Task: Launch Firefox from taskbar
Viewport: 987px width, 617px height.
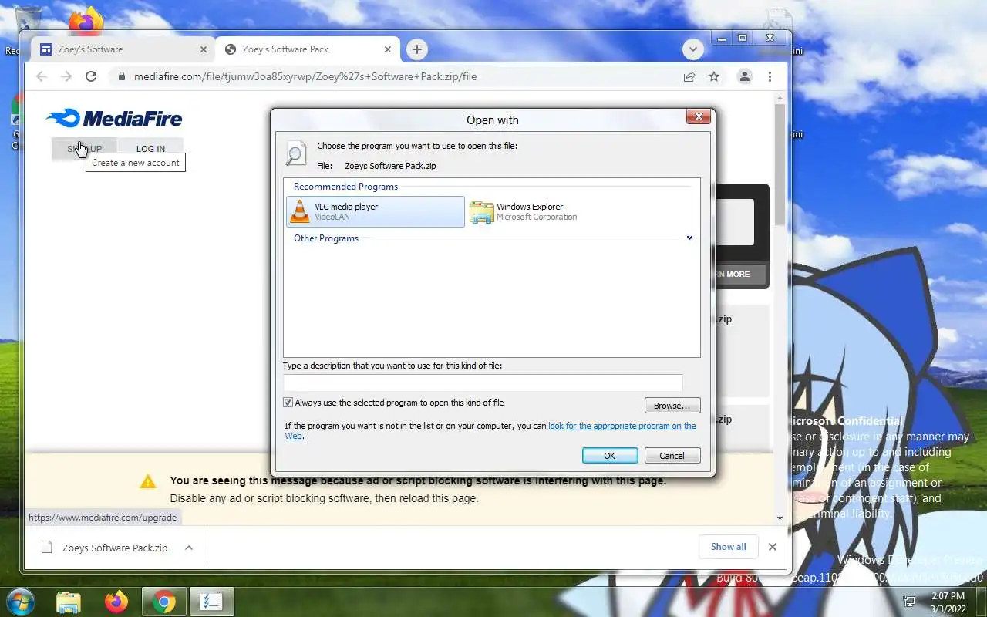Action: (116, 602)
